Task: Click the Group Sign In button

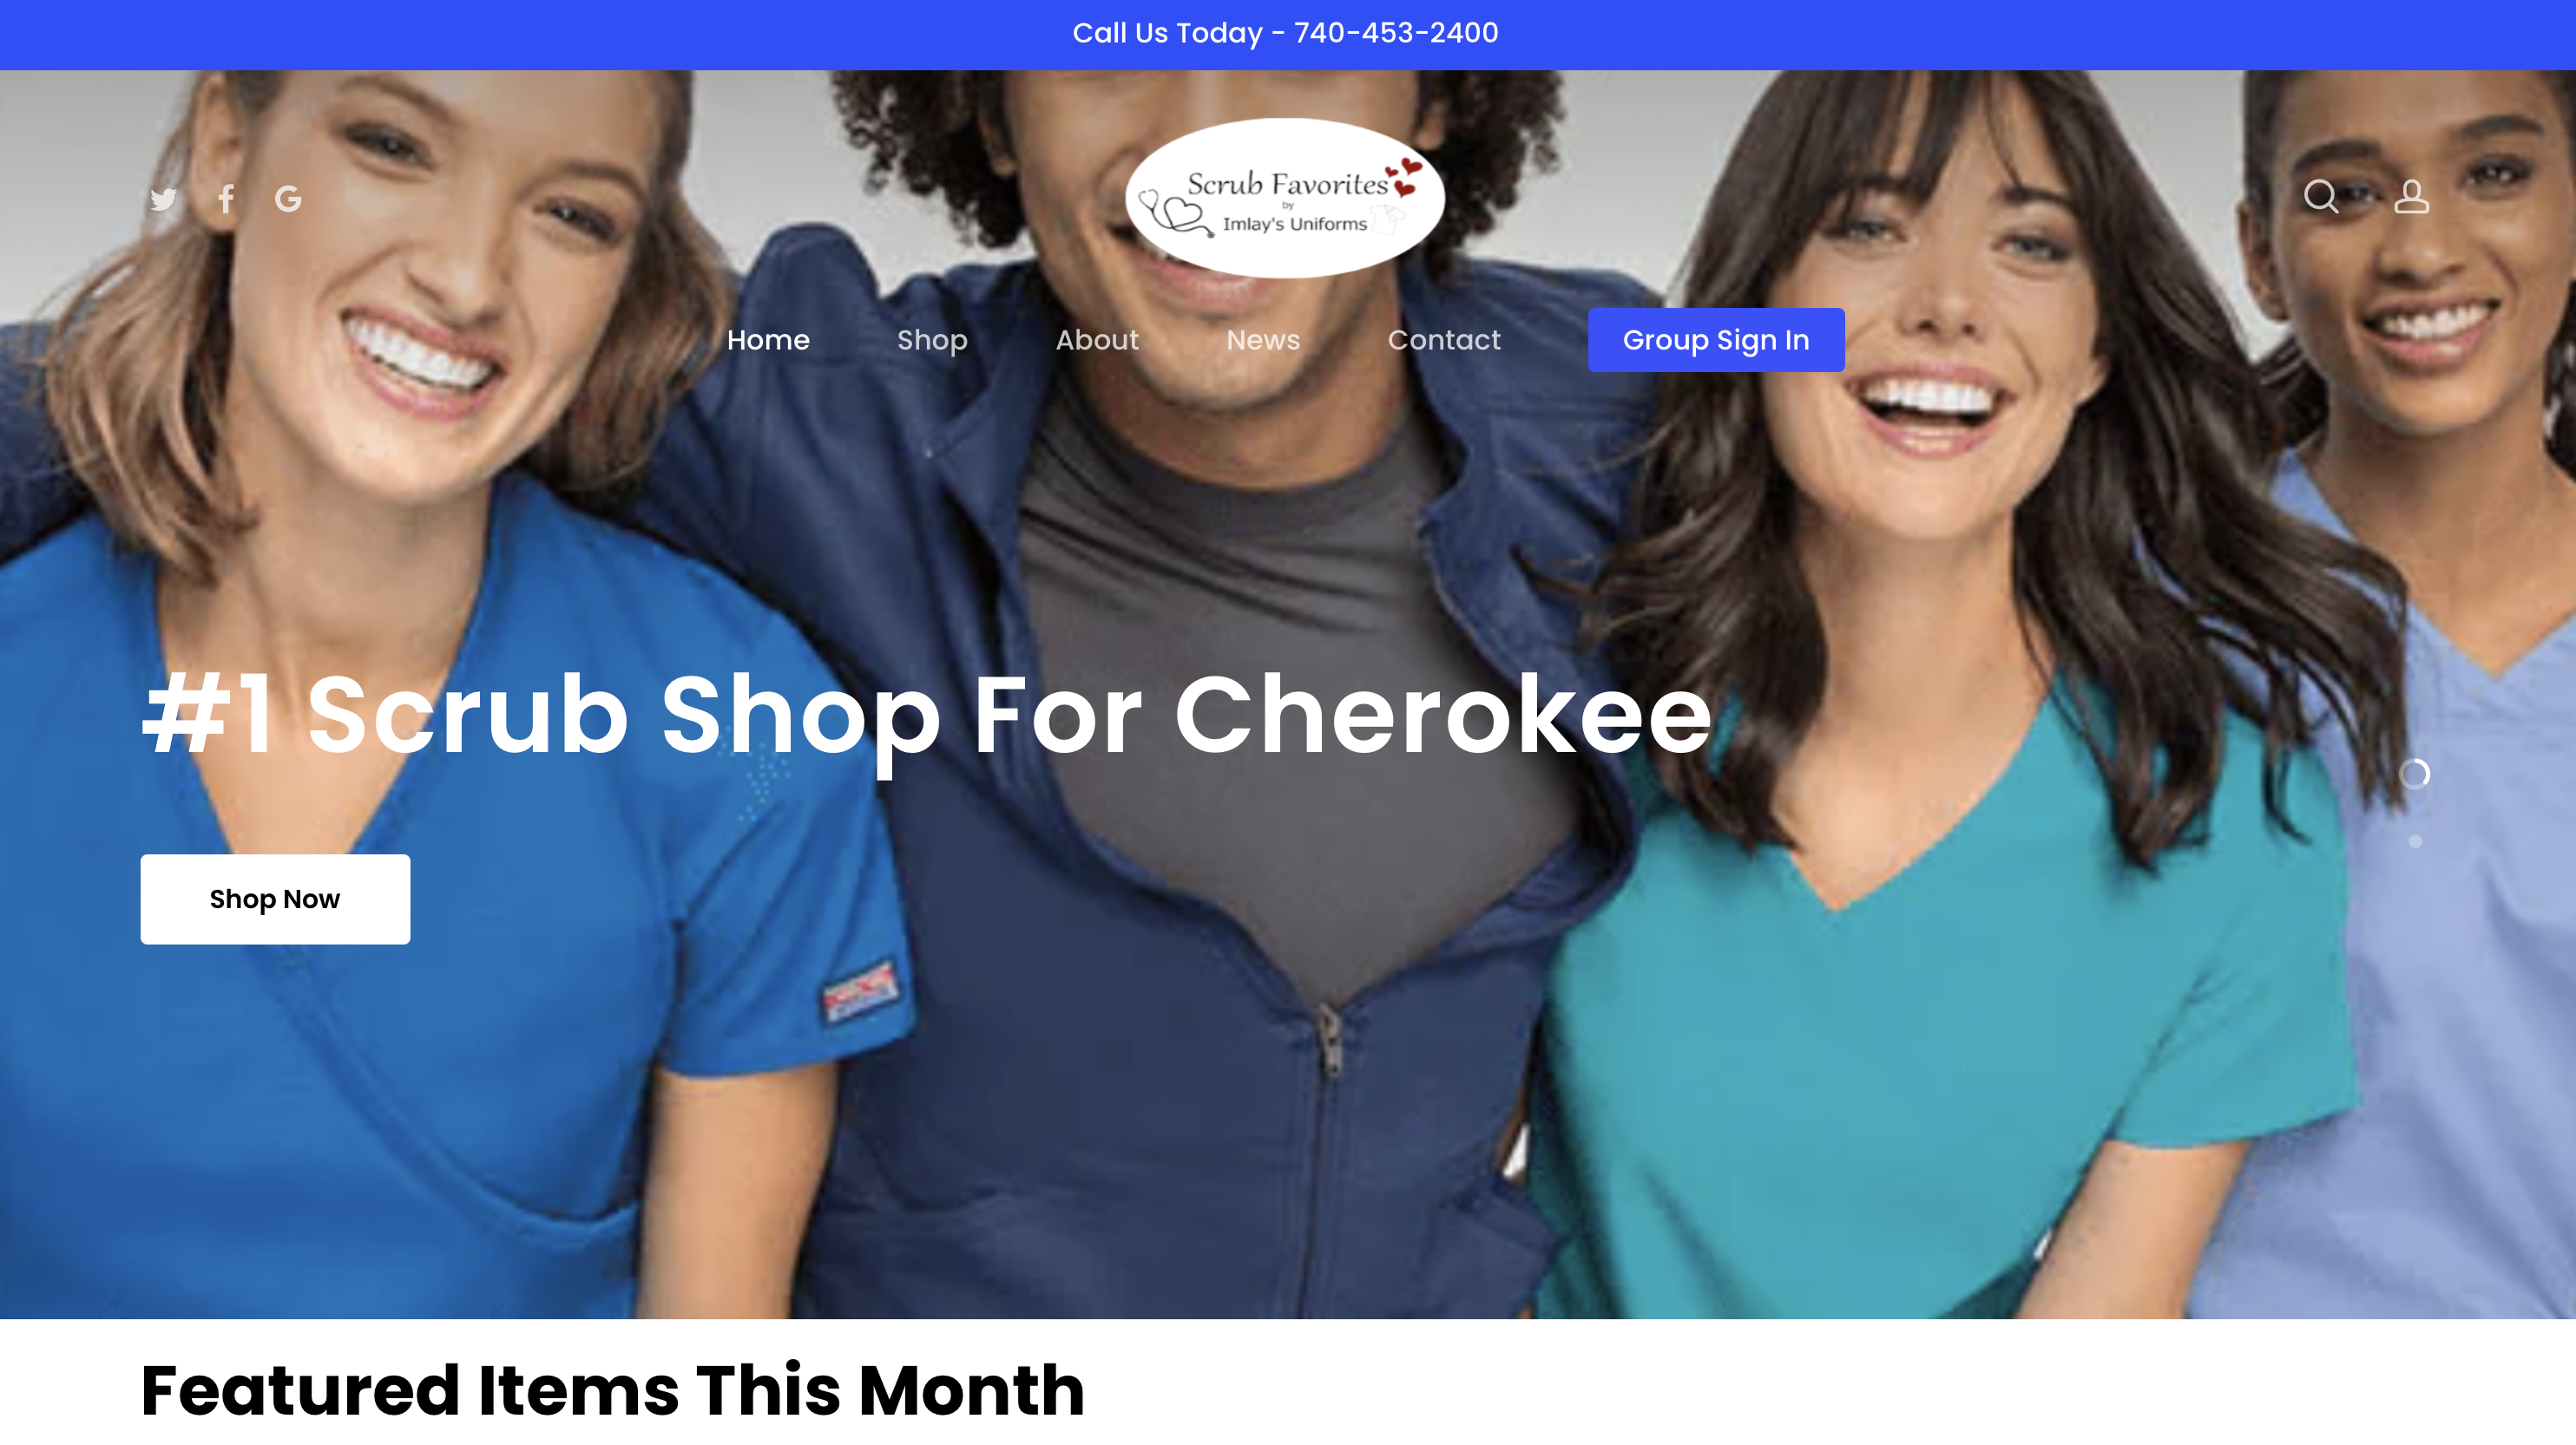Action: 1716,340
